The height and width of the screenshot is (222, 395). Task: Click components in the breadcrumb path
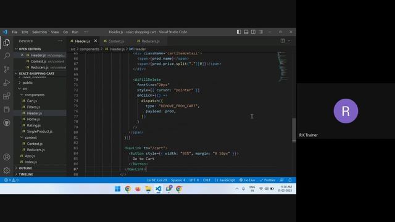(x=89, y=49)
